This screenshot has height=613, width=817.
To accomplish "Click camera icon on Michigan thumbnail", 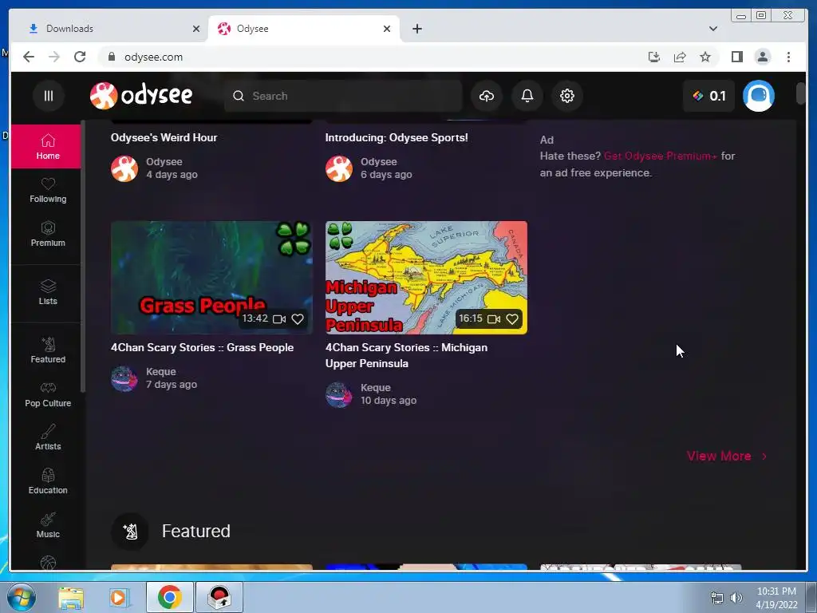I will pos(494,319).
